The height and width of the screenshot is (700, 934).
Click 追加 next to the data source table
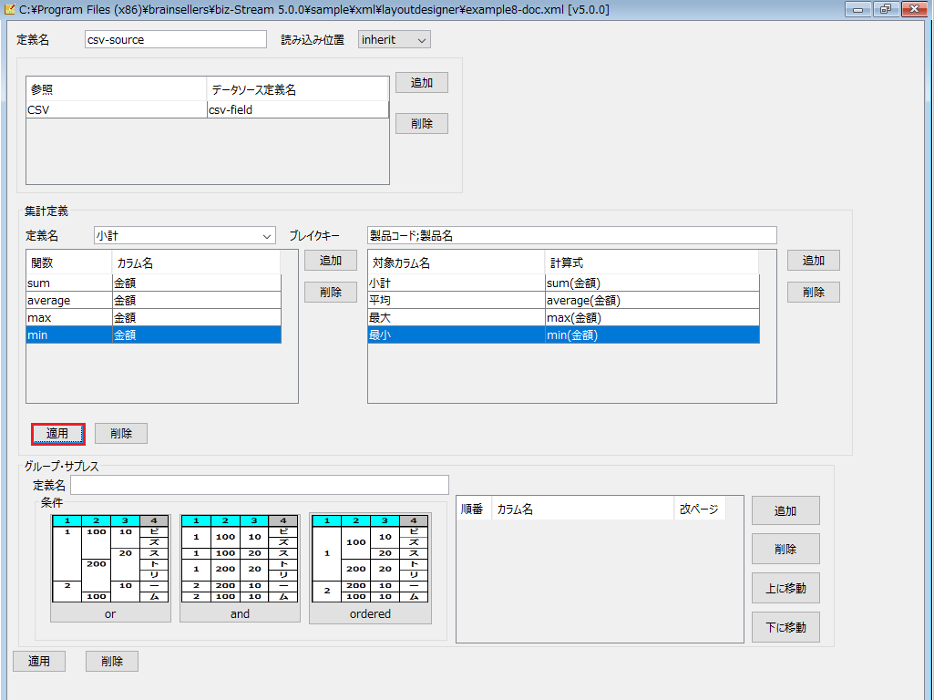click(x=421, y=83)
